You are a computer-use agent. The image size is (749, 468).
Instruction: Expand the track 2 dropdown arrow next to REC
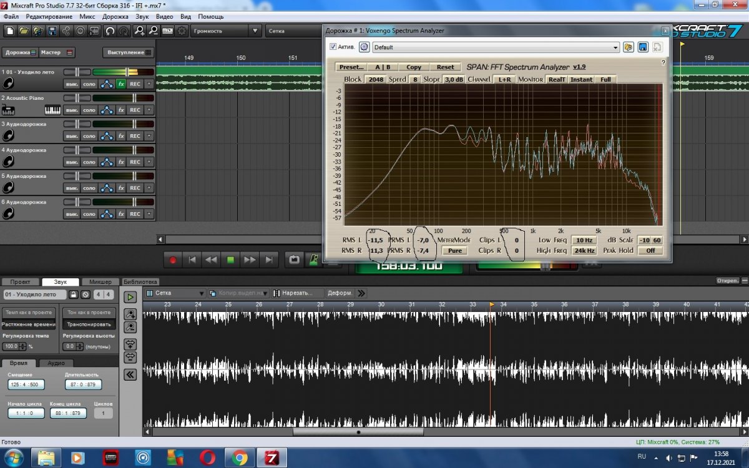149,110
